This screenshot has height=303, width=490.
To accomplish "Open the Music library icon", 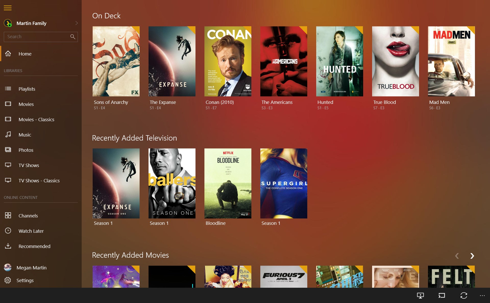I will tap(8, 134).
